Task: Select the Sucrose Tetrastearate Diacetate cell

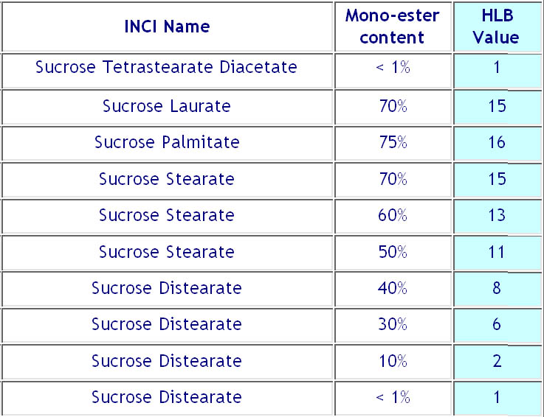Action: click(167, 68)
